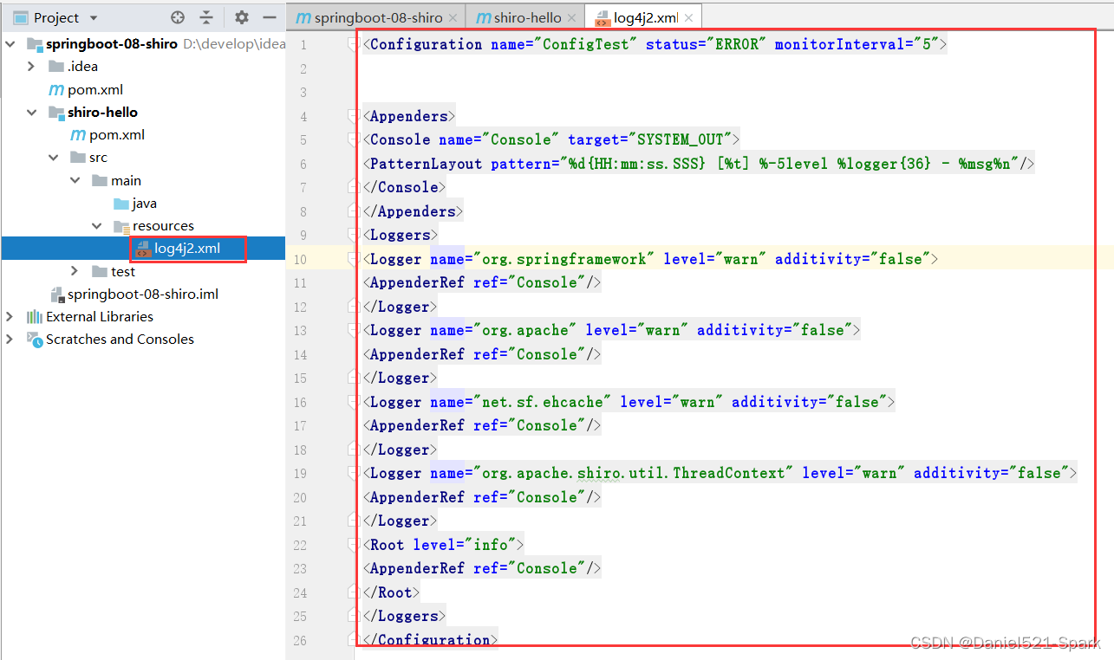Image resolution: width=1114 pixels, height=660 pixels.
Task: Fold the Loggers tag at line 9
Action: tap(353, 234)
